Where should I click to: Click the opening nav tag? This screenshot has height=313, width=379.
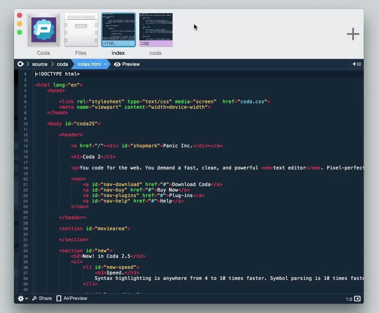(x=78, y=179)
